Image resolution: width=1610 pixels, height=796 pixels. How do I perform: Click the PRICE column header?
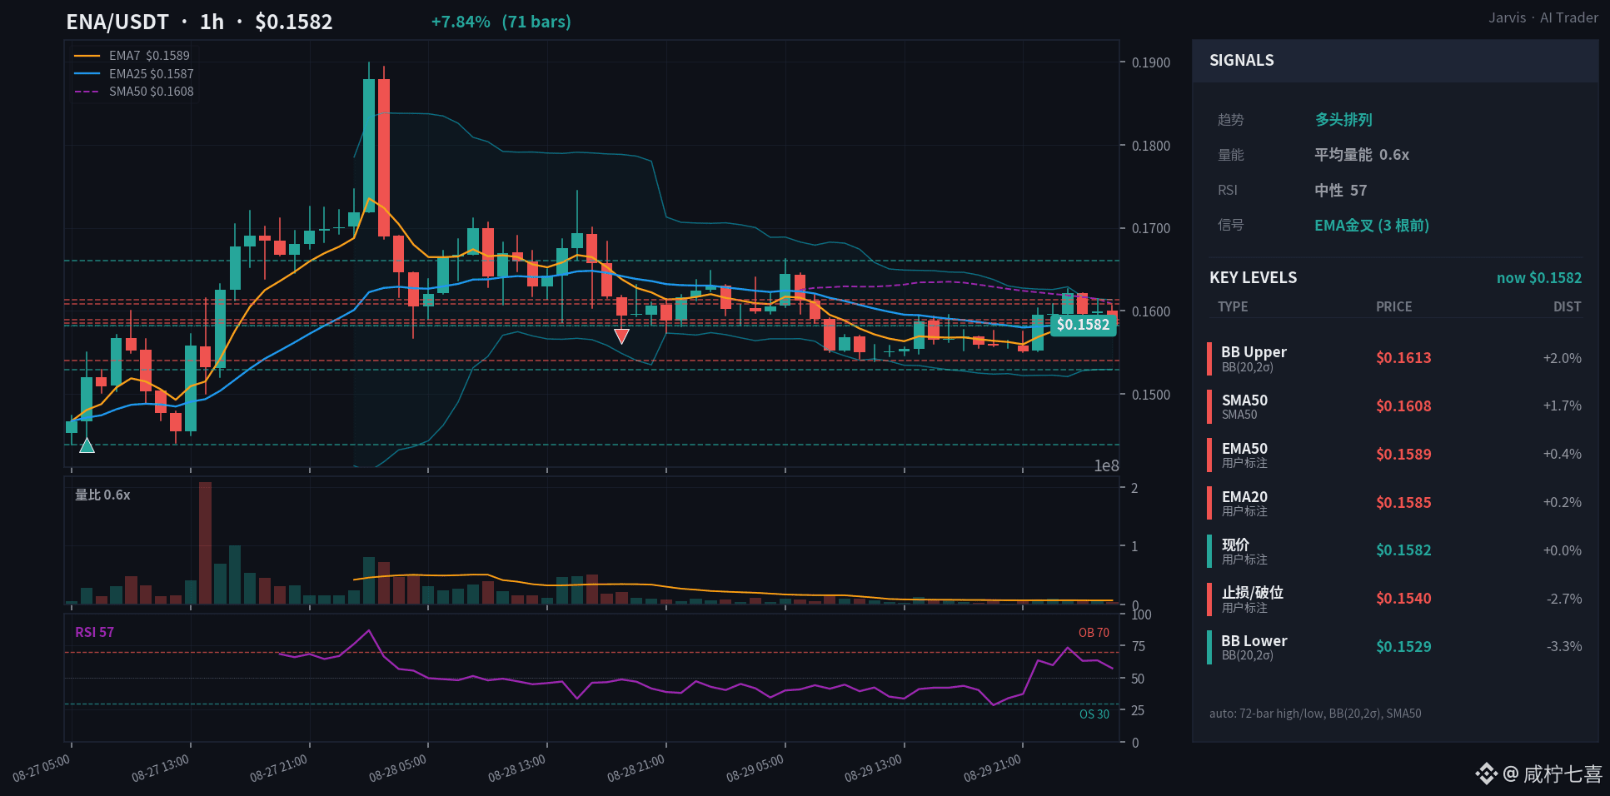tap(1393, 306)
